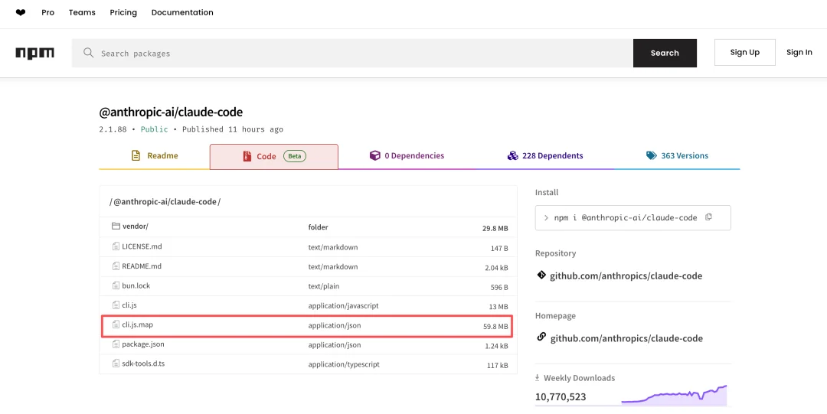827x414 pixels.
Task: Click the search magnifier icon
Action: pyautogui.click(x=89, y=53)
